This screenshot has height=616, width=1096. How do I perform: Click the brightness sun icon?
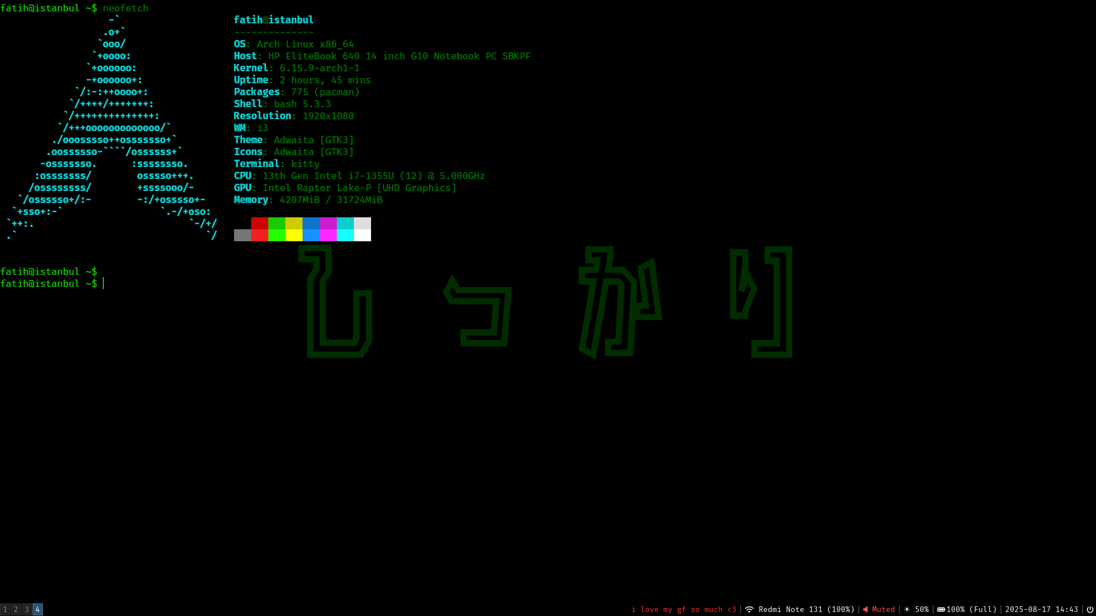pyautogui.click(x=907, y=609)
